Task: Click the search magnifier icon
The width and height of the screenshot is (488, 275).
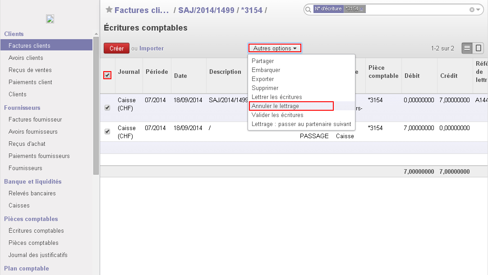Action: click(308, 9)
